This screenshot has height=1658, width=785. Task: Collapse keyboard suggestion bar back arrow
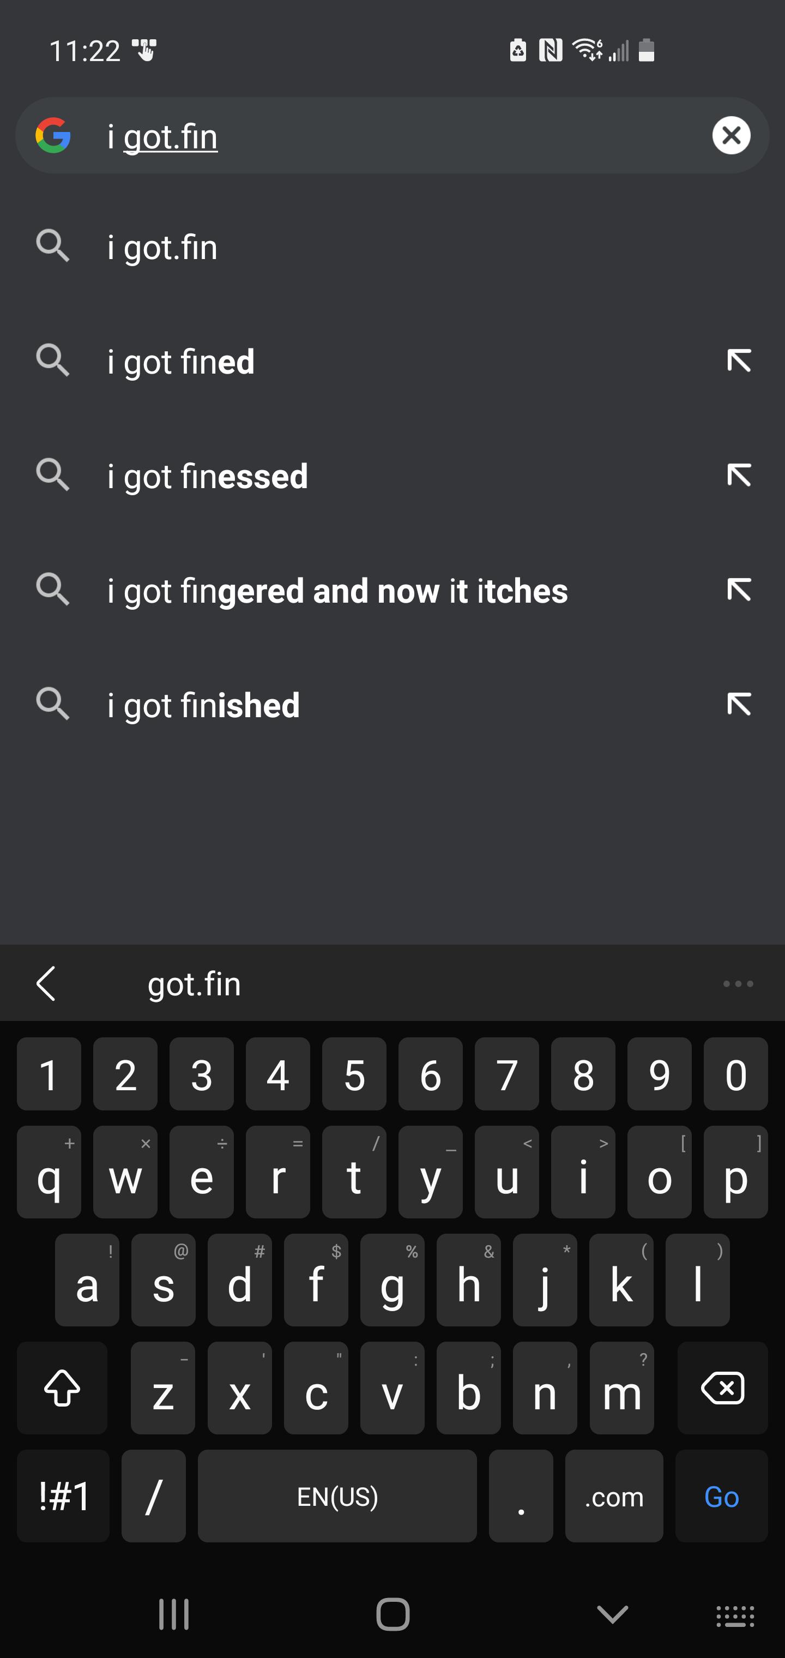click(x=46, y=983)
